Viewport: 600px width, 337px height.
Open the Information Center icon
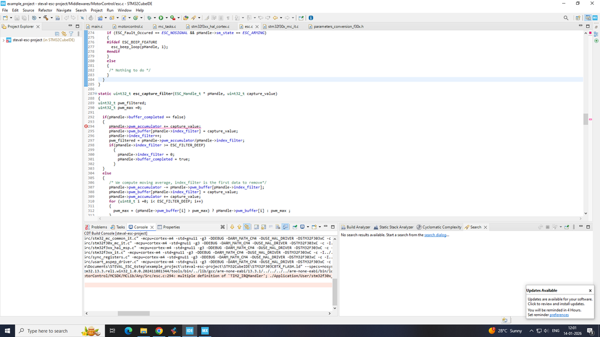[x=311, y=17]
